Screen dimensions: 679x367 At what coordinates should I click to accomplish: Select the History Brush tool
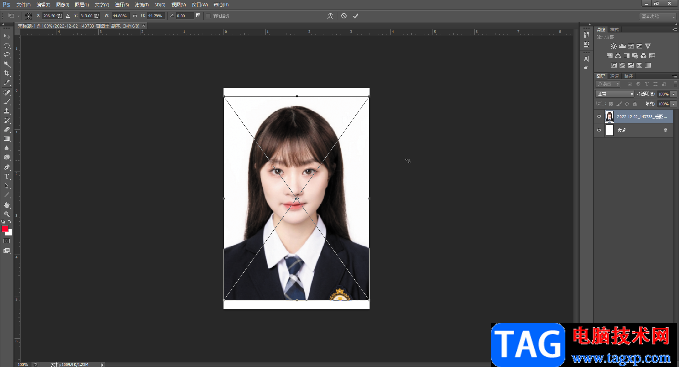click(x=7, y=120)
